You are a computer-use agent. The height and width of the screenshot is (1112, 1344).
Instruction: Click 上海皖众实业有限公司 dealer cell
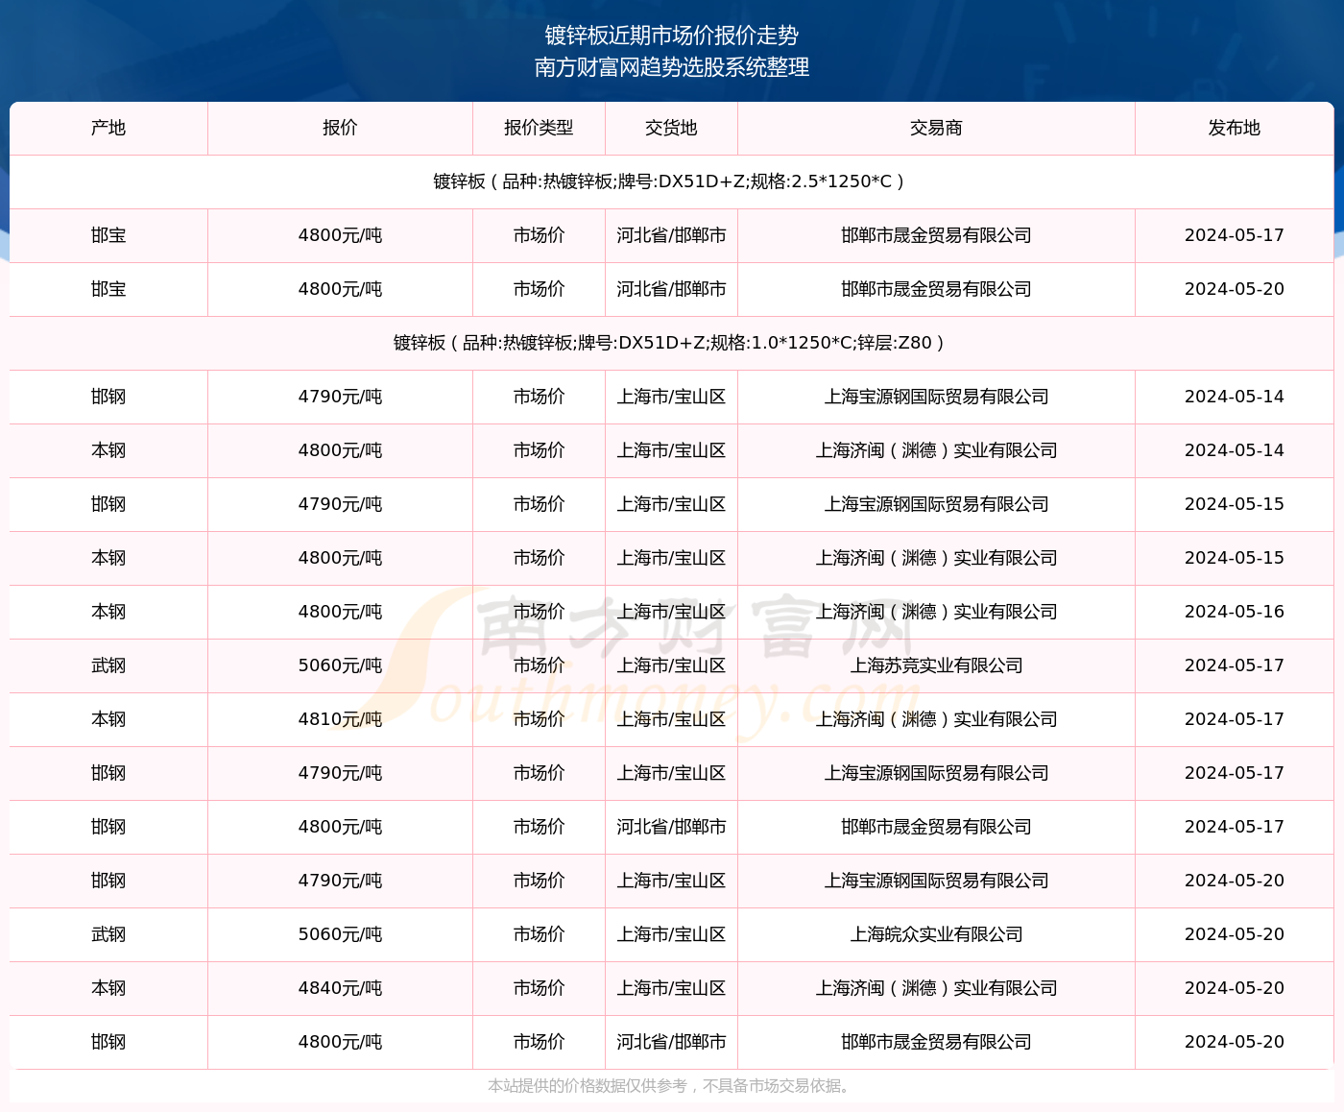click(x=936, y=934)
